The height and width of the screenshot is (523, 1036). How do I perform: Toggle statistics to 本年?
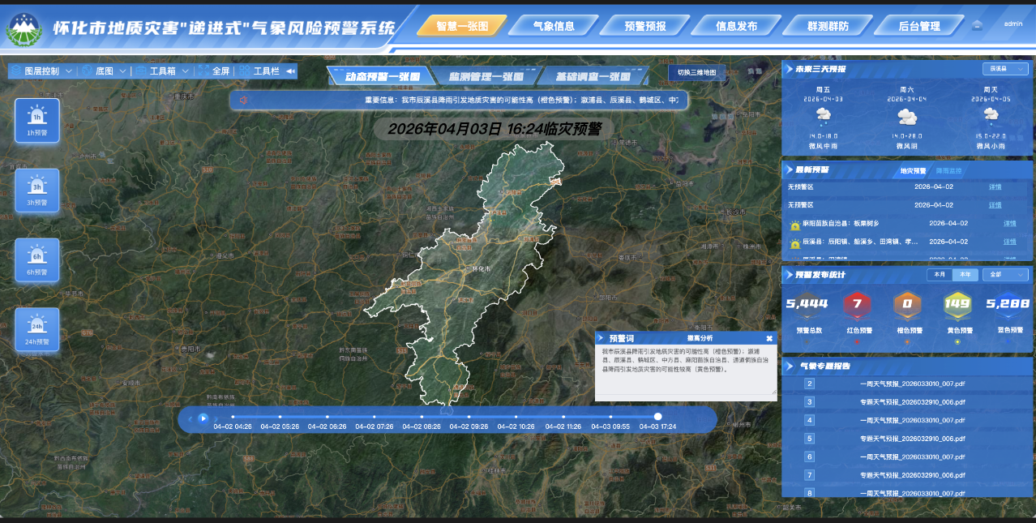pyautogui.click(x=965, y=275)
